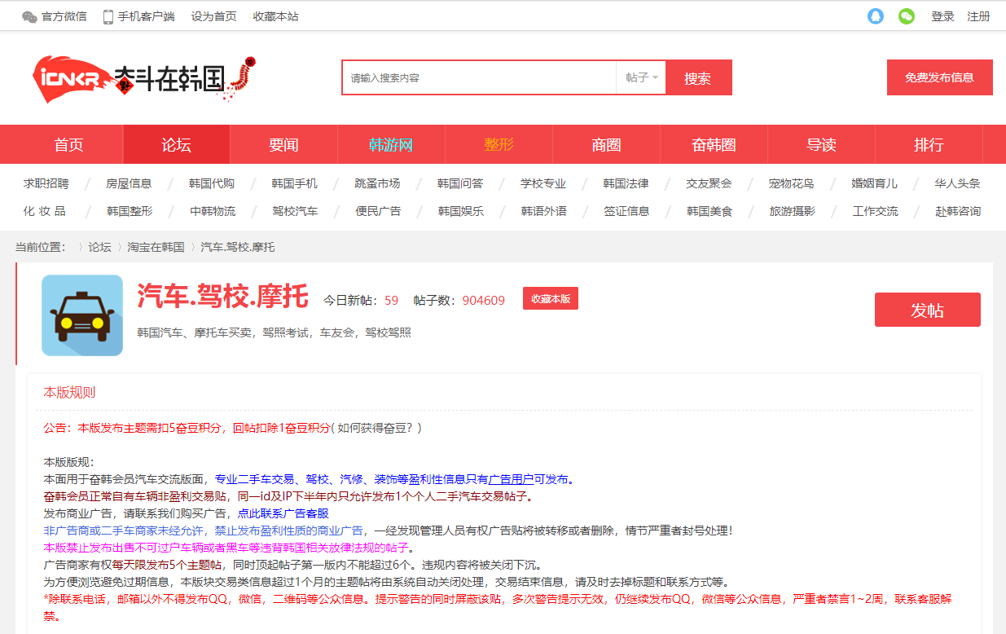Open the 排行 navigation menu
The height and width of the screenshot is (634, 1006).
pyautogui.click(x=929, y=143)
